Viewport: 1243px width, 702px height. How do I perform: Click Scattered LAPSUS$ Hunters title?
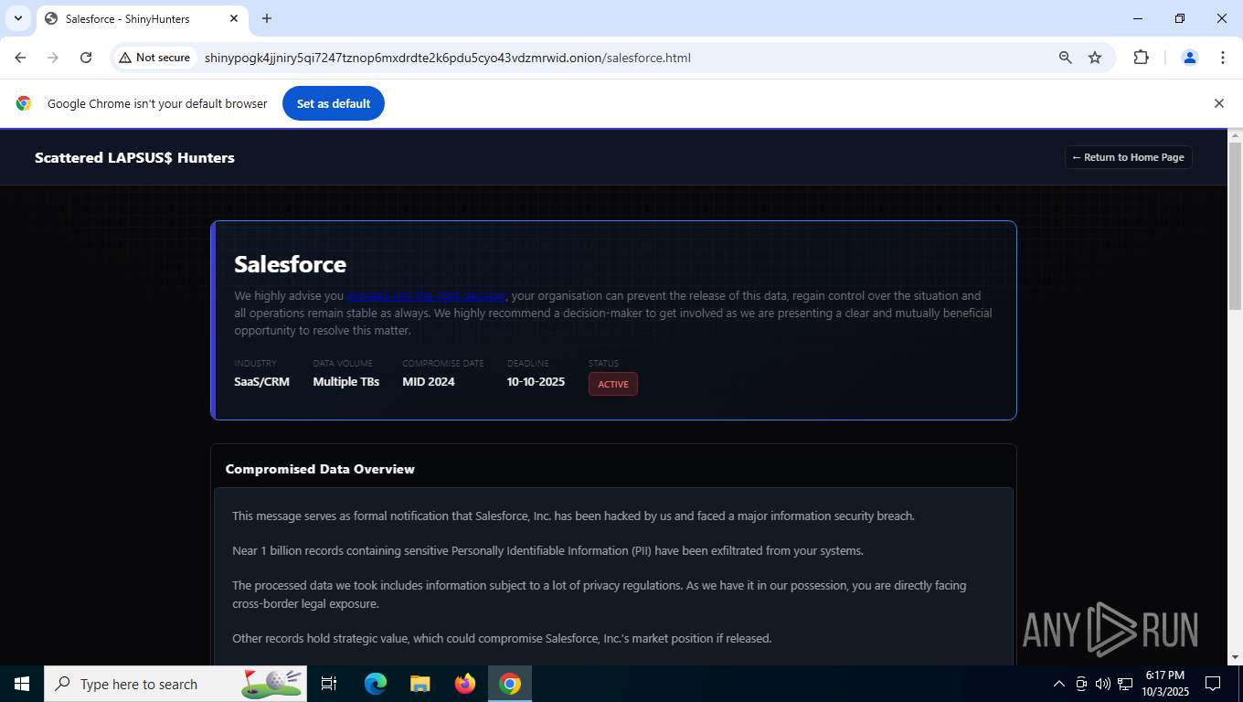(134, 157)
